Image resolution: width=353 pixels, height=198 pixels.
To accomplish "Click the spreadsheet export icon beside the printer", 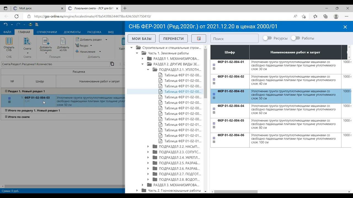I will 37,24.
